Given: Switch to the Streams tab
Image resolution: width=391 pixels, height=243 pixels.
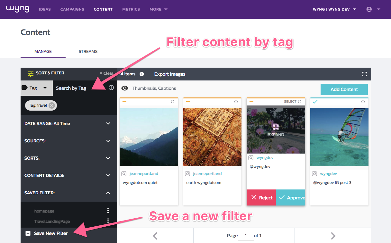Looking at the screenshot, I should click(x=88, y=51).
